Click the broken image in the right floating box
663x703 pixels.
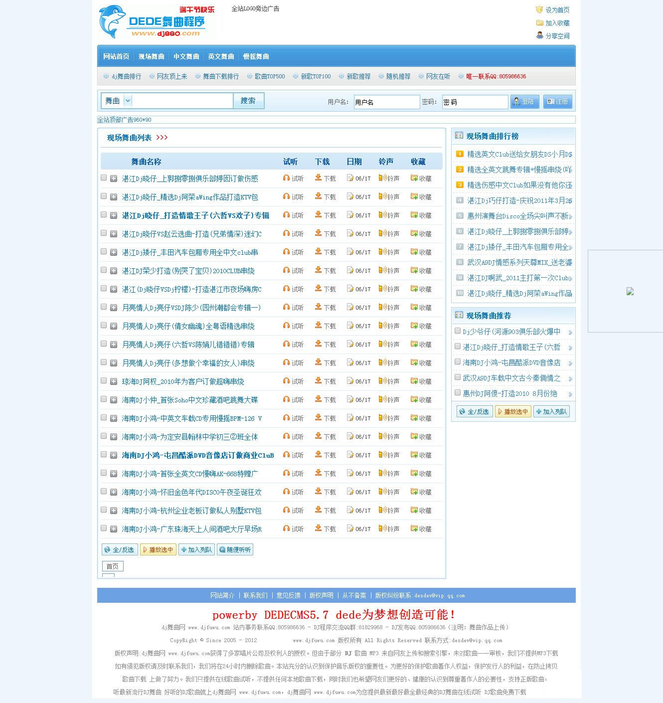point(630,292)
